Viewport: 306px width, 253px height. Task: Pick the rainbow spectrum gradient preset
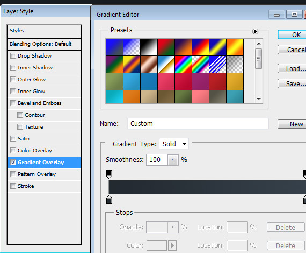[183, 64]
